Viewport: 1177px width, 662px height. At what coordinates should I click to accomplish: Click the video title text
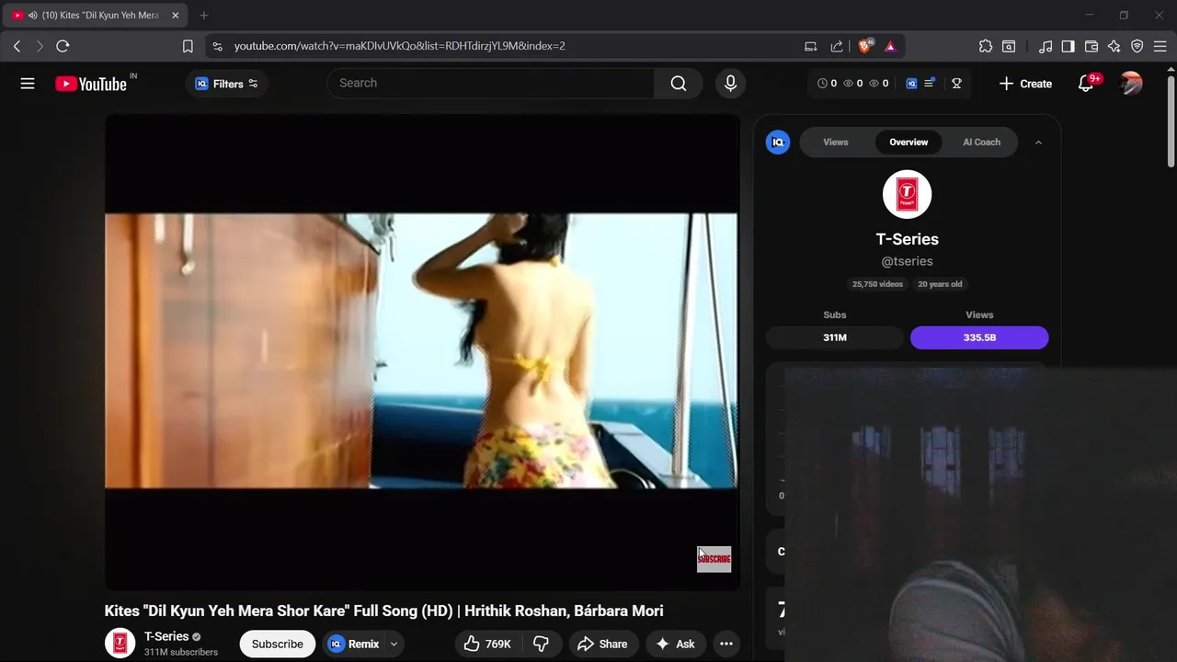coord(383,611)
